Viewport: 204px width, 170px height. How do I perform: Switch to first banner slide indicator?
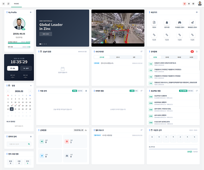[x=40, y=44]
